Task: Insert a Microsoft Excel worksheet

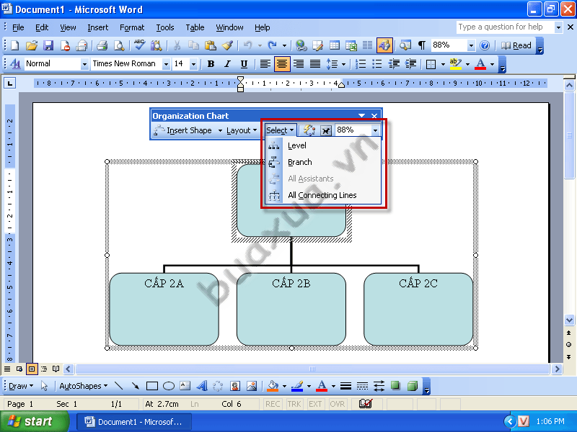Action: point(351,45)
